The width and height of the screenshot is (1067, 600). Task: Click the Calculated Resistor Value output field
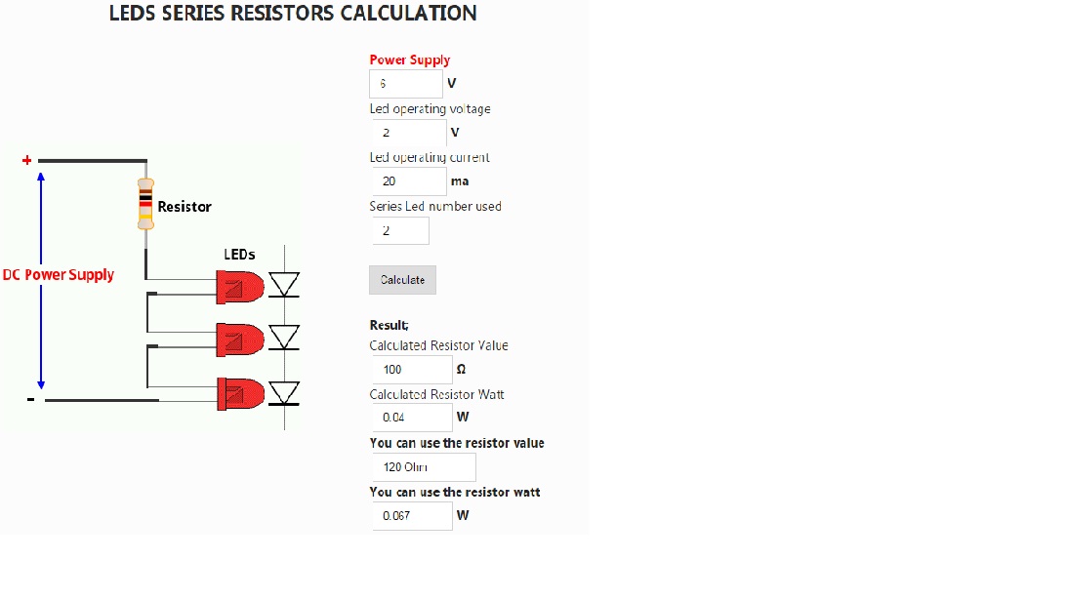(x=412, y=370)
